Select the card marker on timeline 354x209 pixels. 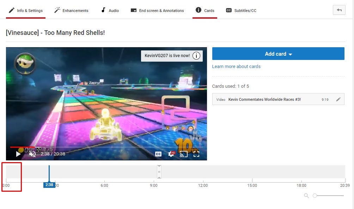point(159,172)
